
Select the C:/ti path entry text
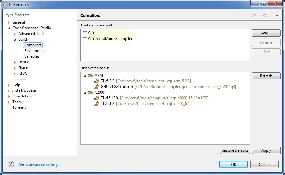tap(92, 33)
